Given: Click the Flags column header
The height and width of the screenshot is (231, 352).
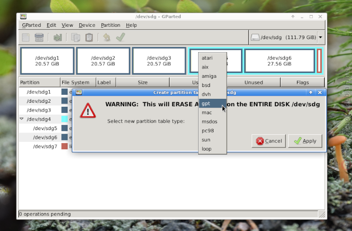Looking at the screenshot, I should (x=302, y=83).
